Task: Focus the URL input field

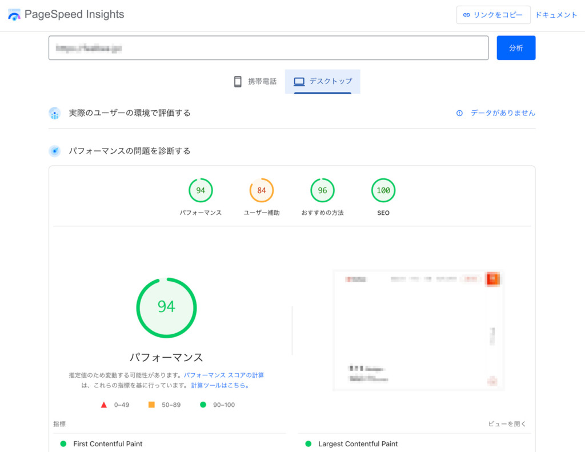Action: point(269,48)
